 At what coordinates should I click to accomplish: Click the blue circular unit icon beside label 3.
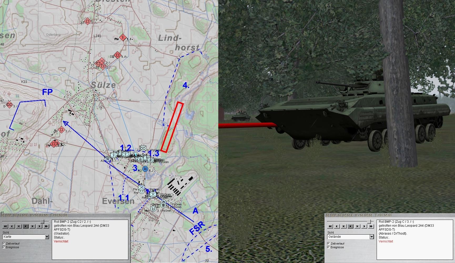pos(145,169)
